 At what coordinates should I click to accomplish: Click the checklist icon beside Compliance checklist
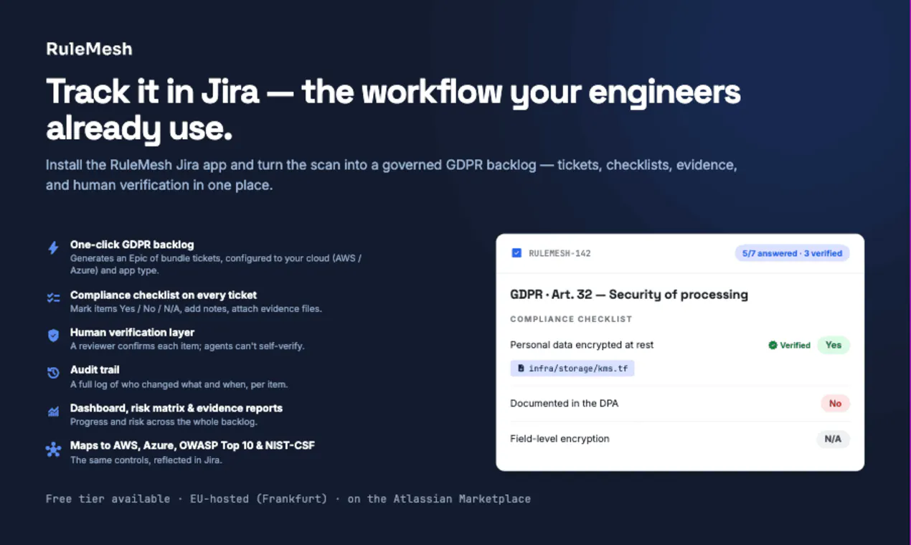coord(53,298)
